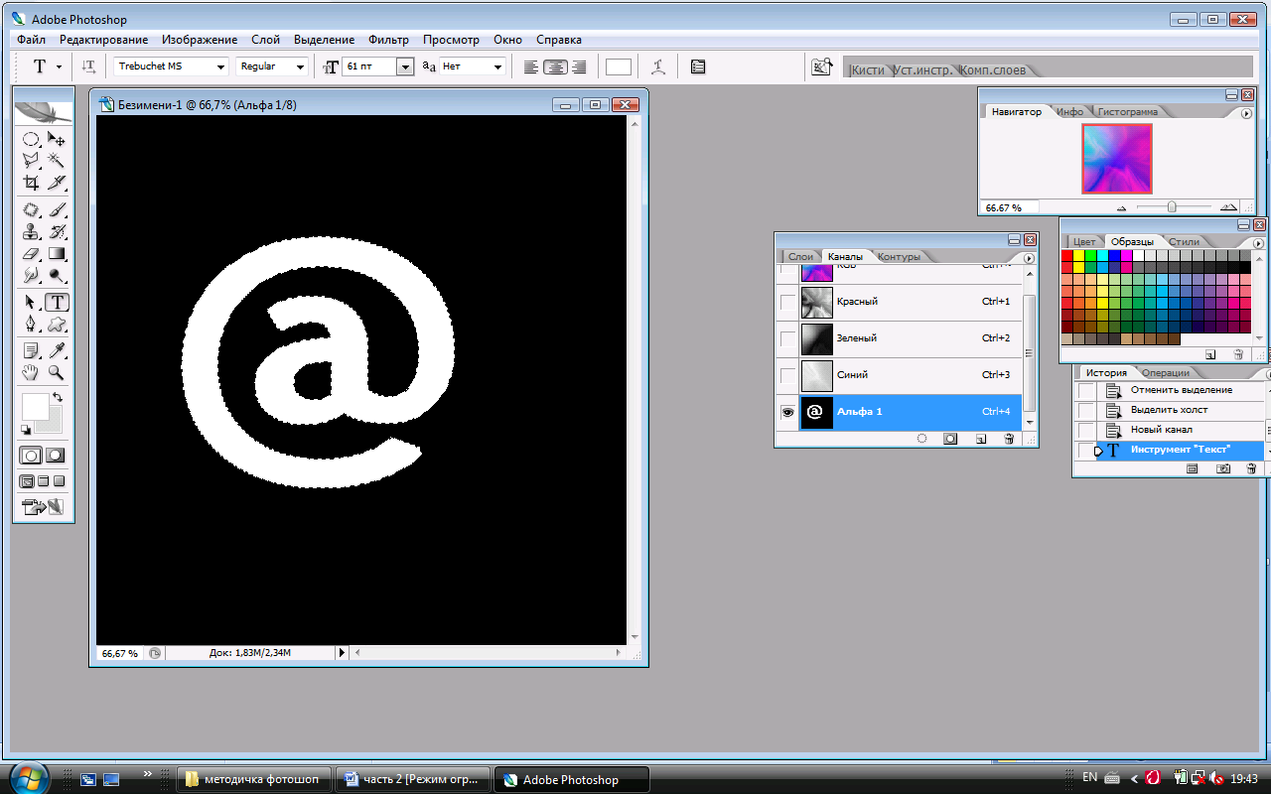Screen dimensions: 1271x794
Task: Switch to Standard editing mode
Action: point(32,456)
